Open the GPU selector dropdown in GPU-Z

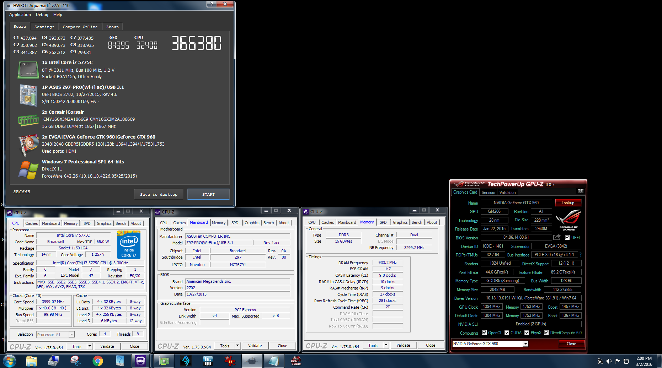coord(525,344)
